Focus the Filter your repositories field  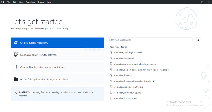150,40
